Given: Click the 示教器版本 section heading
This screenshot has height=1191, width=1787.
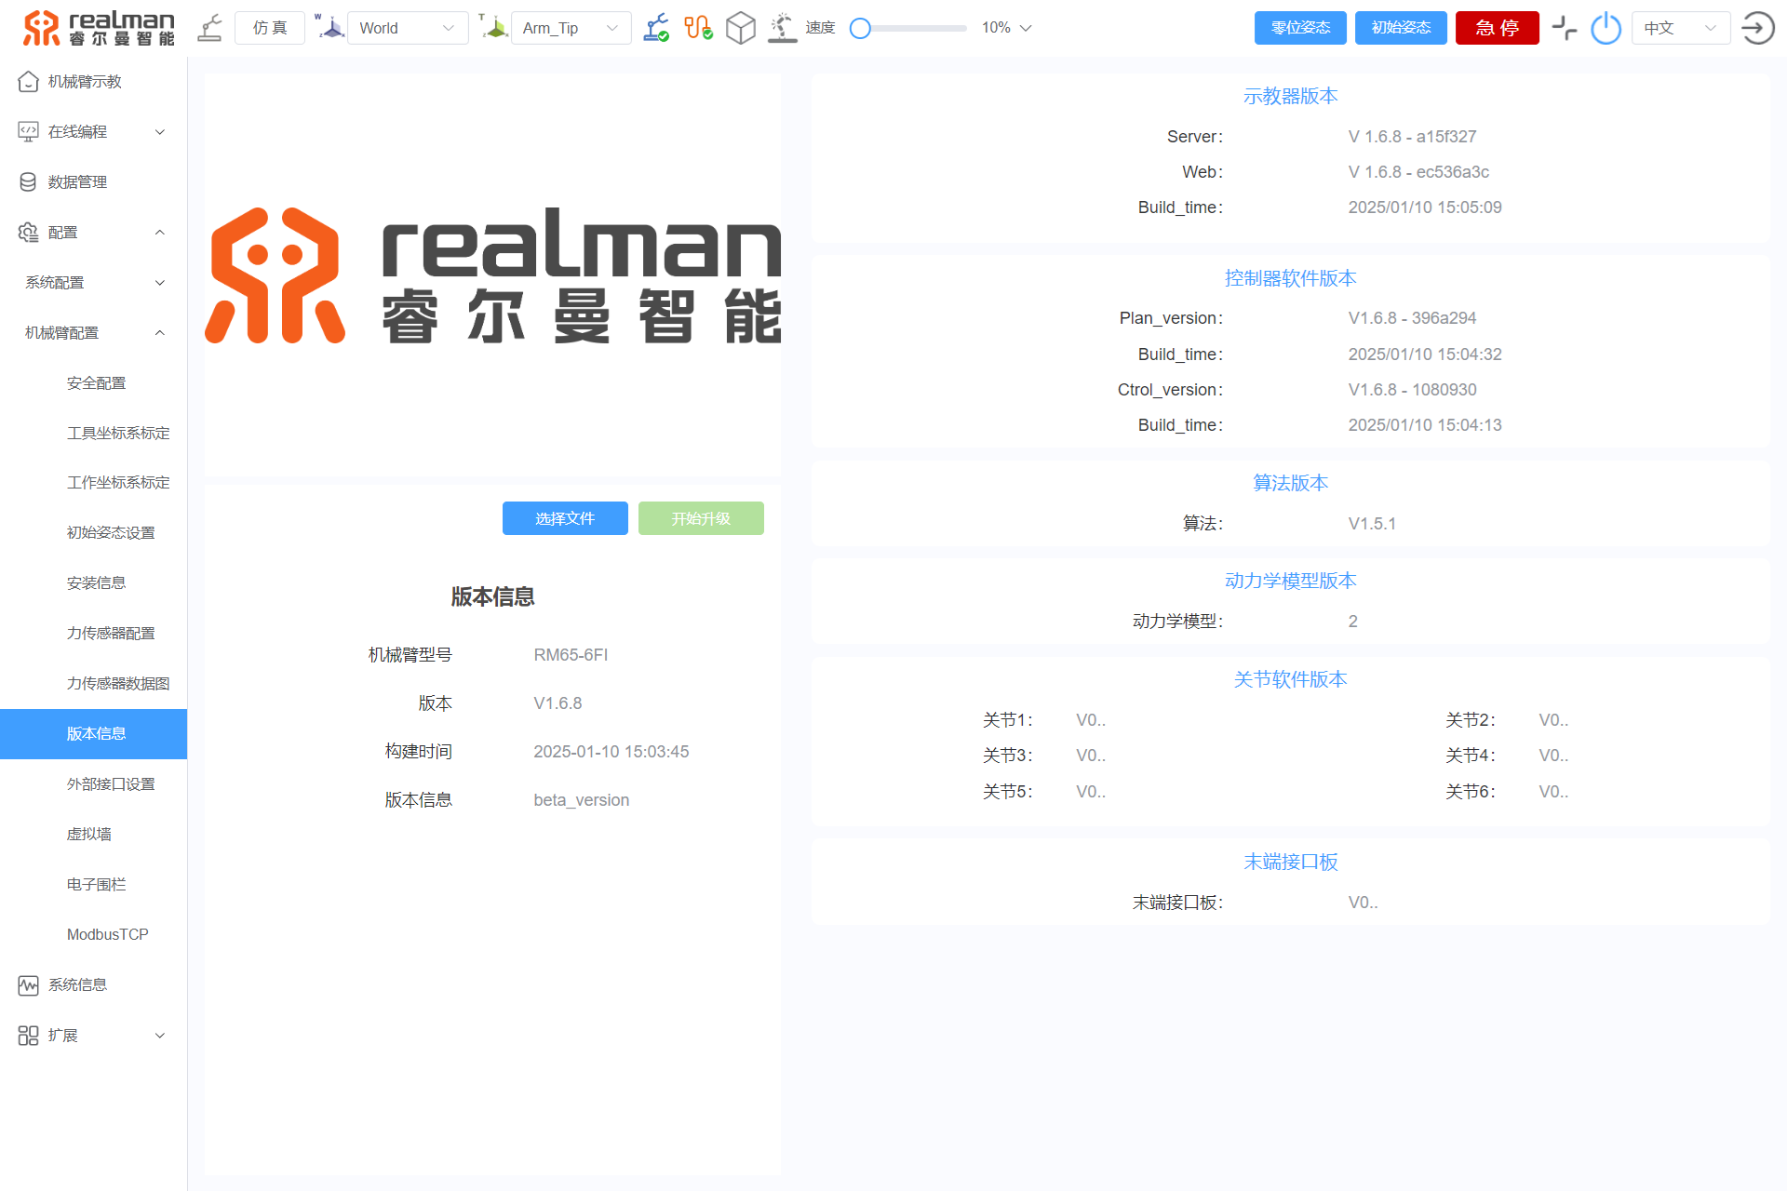Looking at the screenshot, I should [1290, 96].
